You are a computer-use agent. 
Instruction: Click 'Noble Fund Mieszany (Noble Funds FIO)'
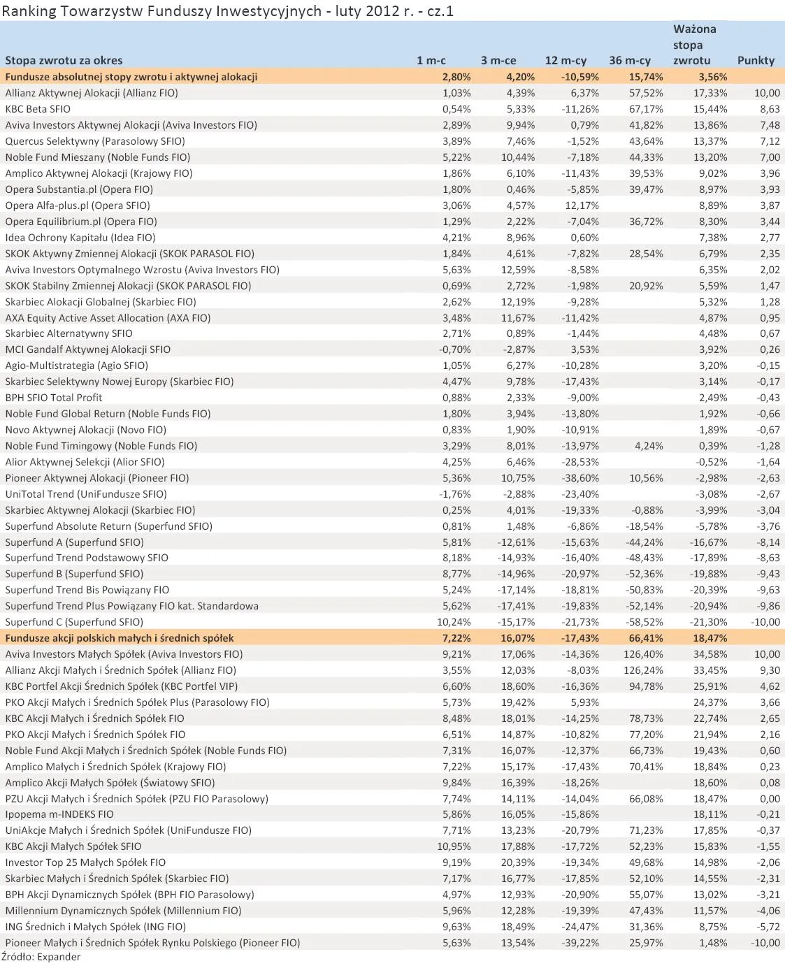98,157
